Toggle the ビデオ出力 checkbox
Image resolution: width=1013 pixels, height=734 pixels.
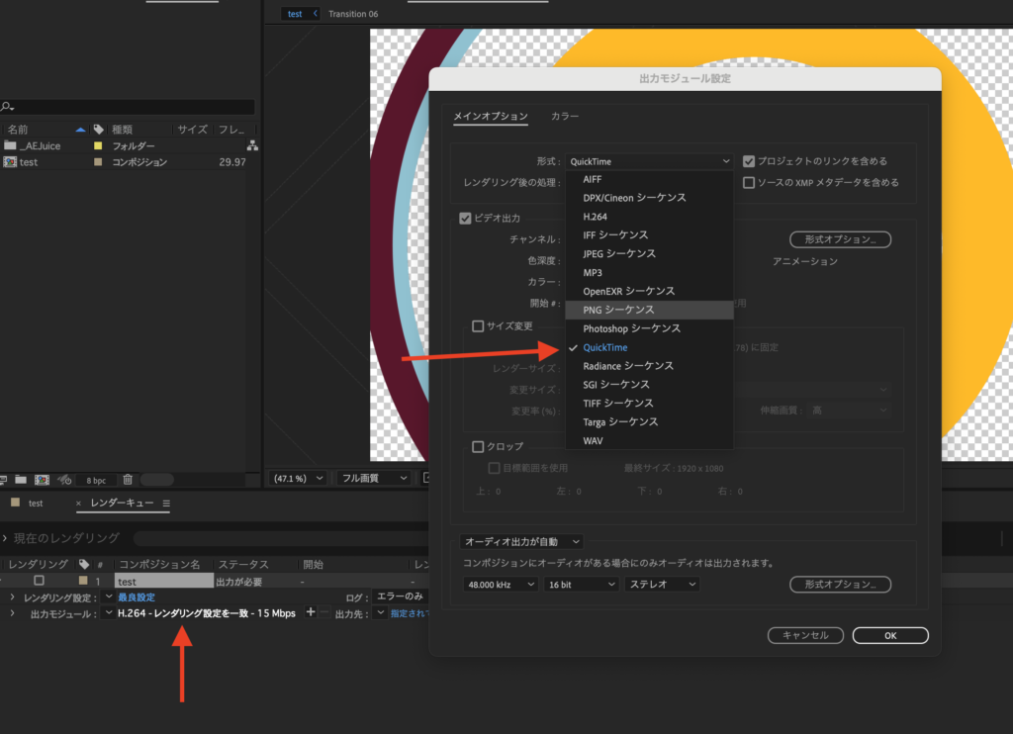tap(465, 219)
